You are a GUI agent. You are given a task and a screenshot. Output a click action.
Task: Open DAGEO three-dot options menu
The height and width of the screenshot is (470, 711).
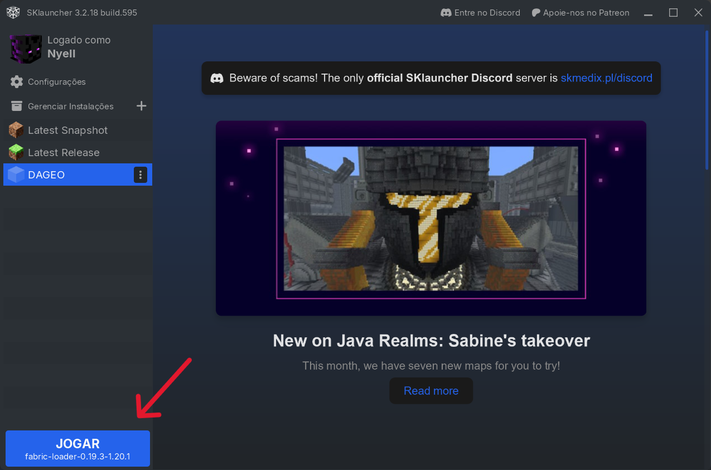click(x=141, y=175)
